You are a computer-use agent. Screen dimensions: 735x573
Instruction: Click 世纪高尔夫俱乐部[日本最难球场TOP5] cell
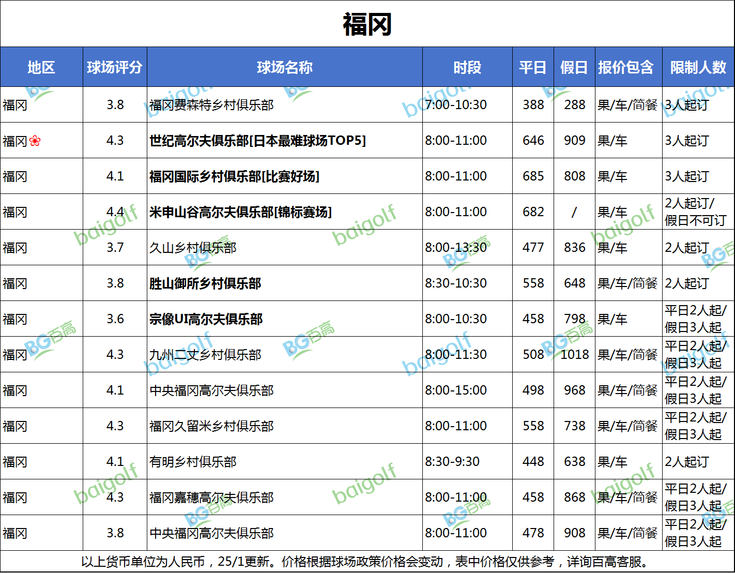point(257,141)
